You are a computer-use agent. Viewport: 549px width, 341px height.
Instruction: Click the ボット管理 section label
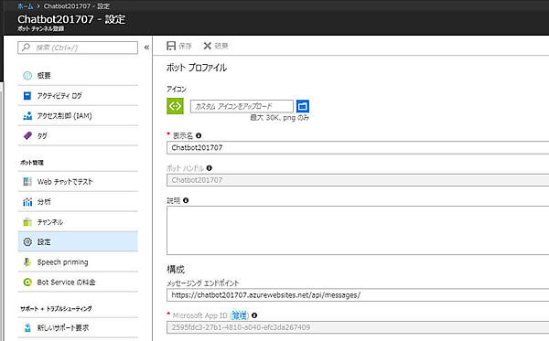[x=32, y=163]
